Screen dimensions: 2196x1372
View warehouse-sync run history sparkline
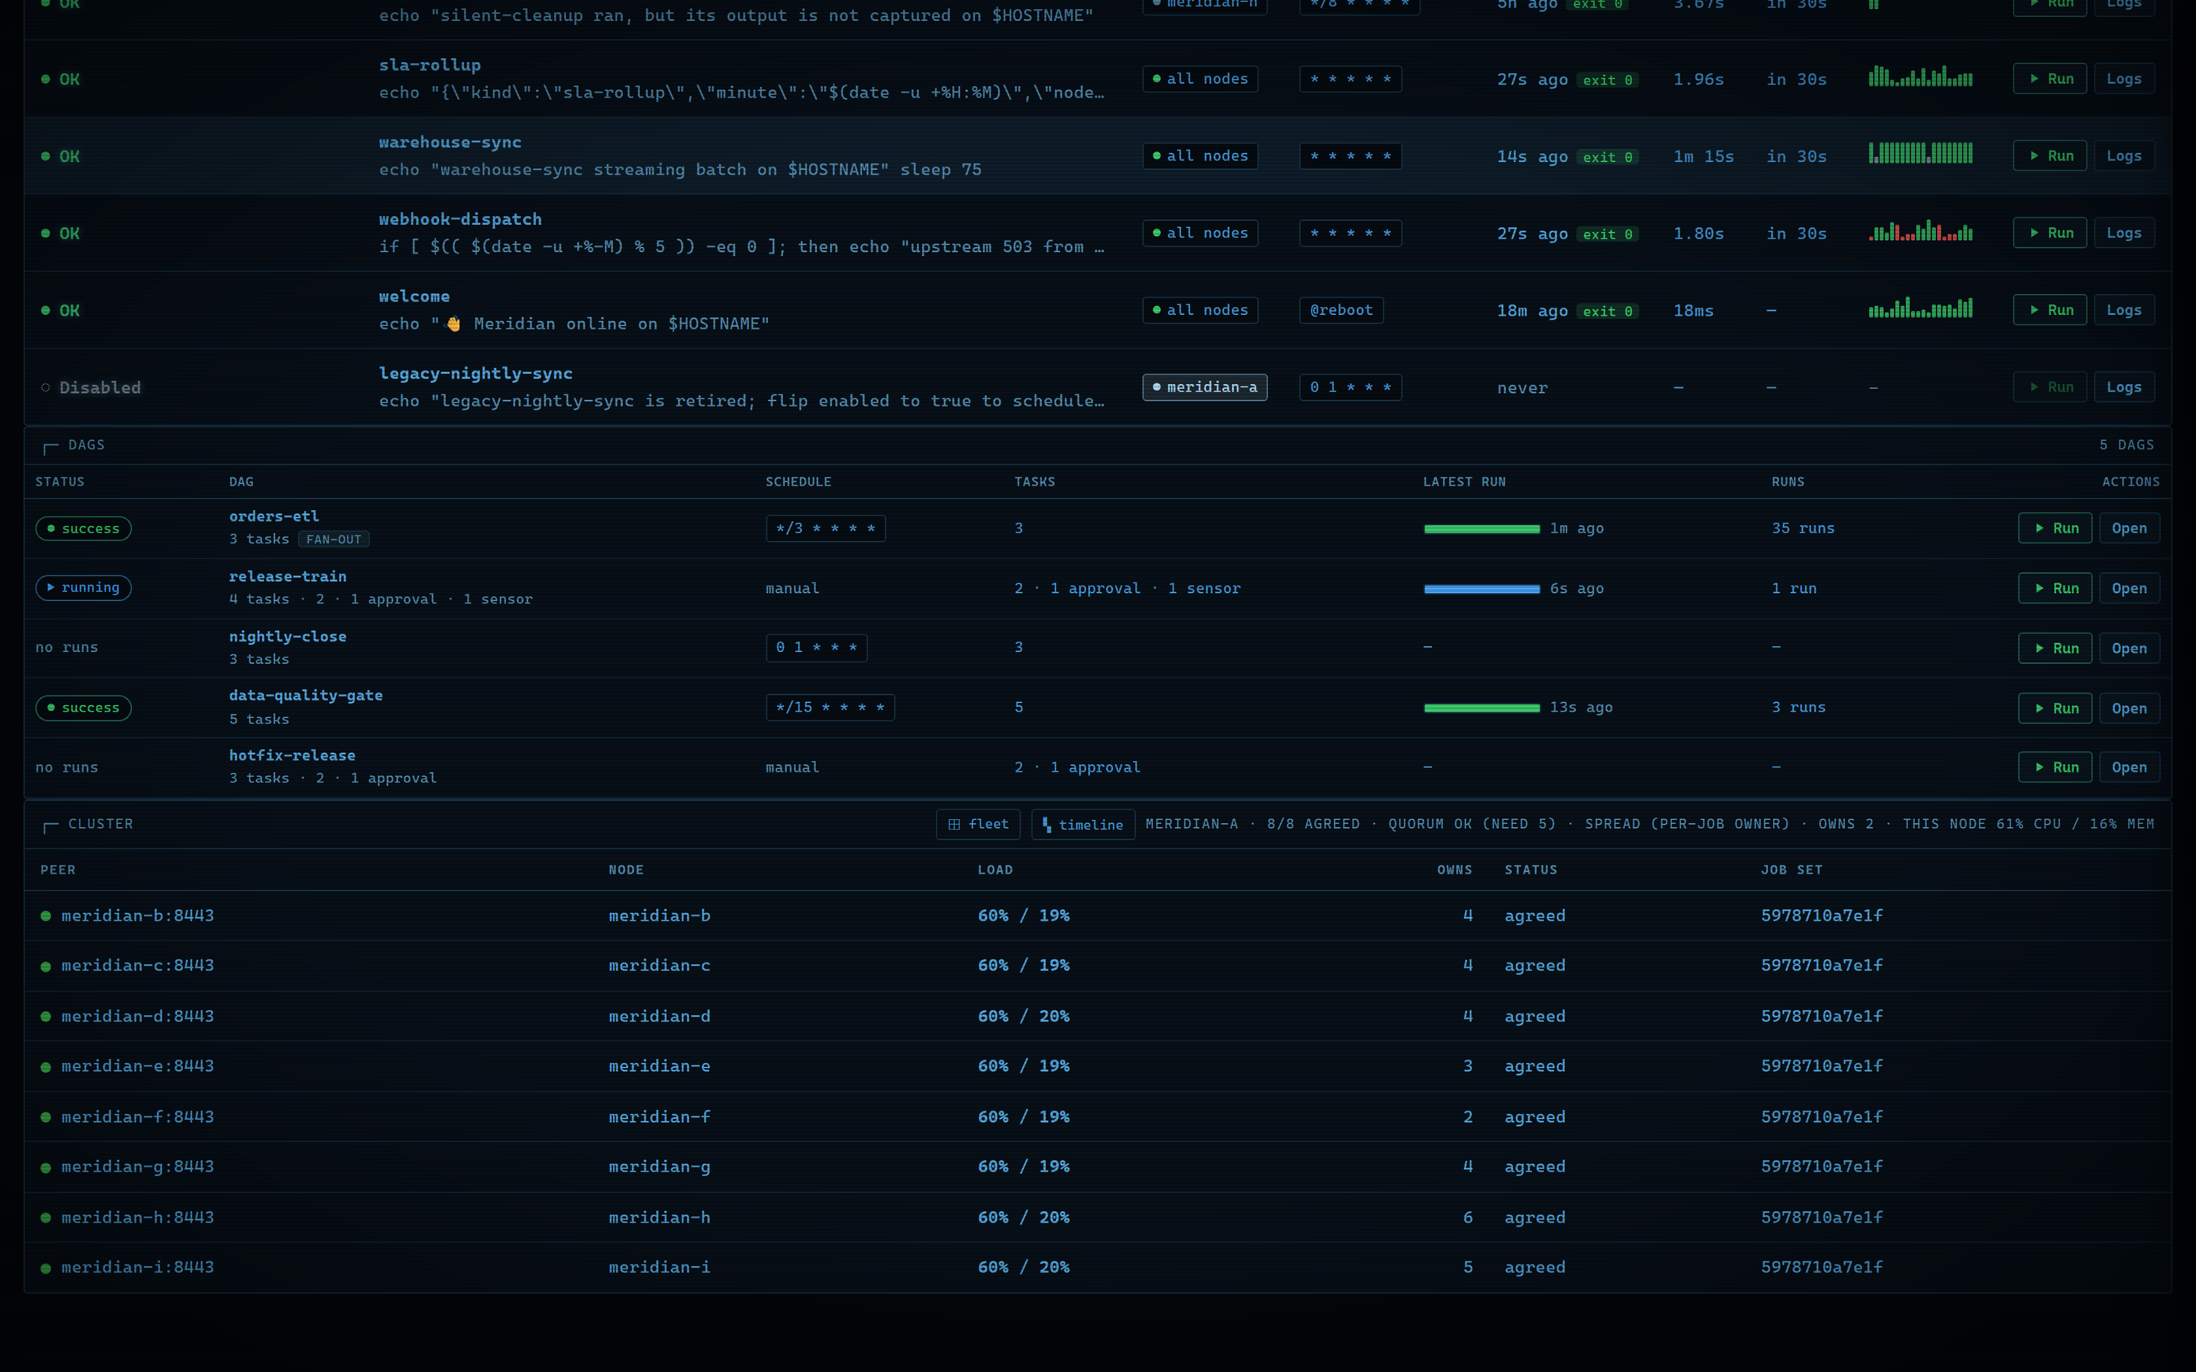coord(1920,154)
